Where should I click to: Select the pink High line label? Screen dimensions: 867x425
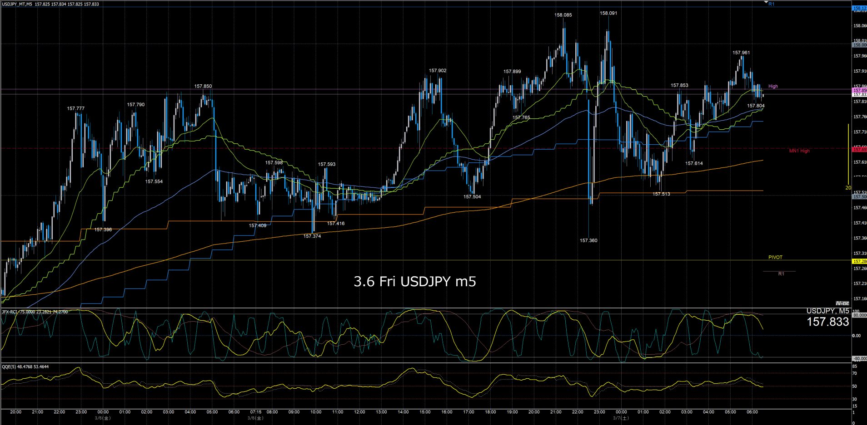click(x=773, y=86)
